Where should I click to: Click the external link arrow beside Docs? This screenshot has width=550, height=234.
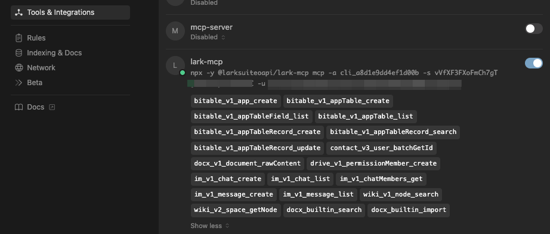tap(52, 107)
